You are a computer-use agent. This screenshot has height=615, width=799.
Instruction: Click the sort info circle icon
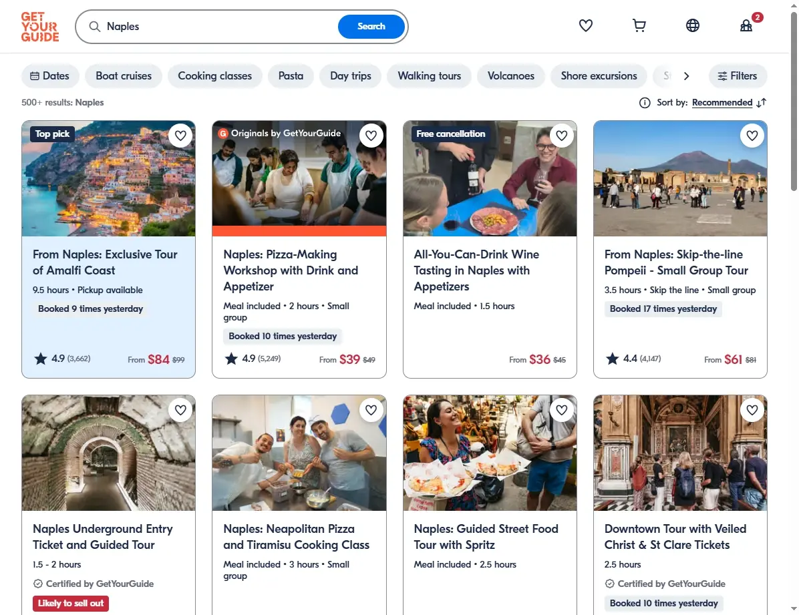(645, 103)
